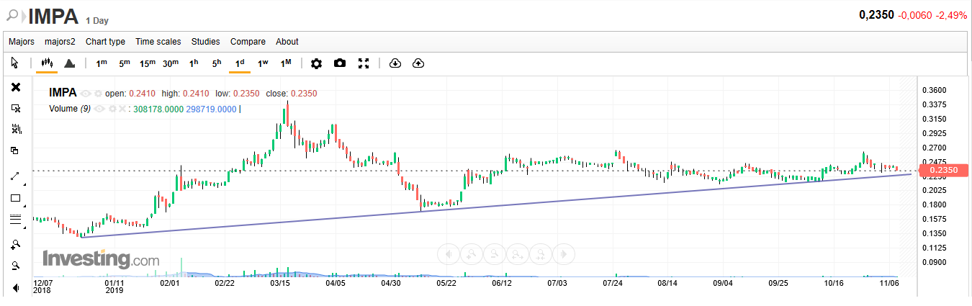Click the cloud download icon in toolbar
This screenshot has height=306, width=972.
395,63
